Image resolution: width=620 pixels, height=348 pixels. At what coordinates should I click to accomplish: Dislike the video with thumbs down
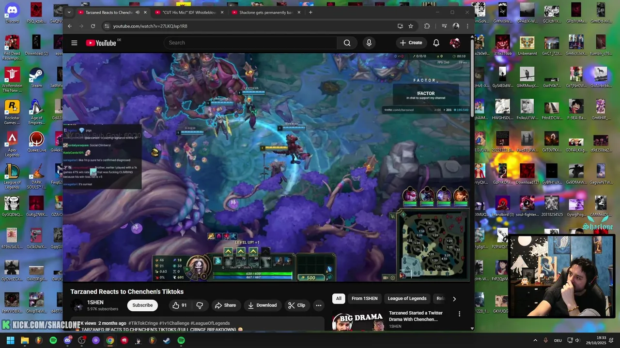pyautogui.click(x=200, y=305)
